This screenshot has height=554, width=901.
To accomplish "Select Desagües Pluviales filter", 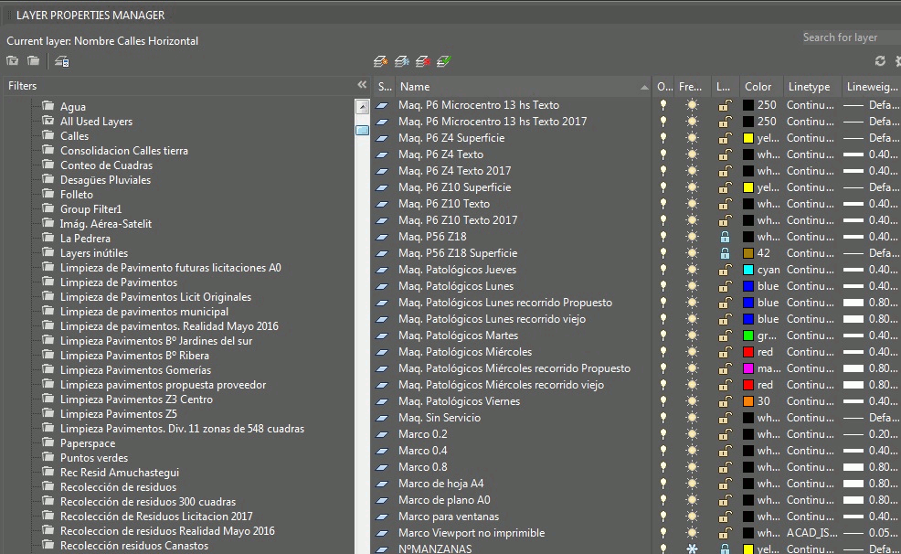I will pos(106,180).
